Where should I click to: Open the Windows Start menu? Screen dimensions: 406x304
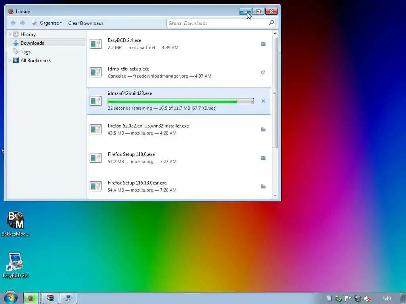coord(10,298)
